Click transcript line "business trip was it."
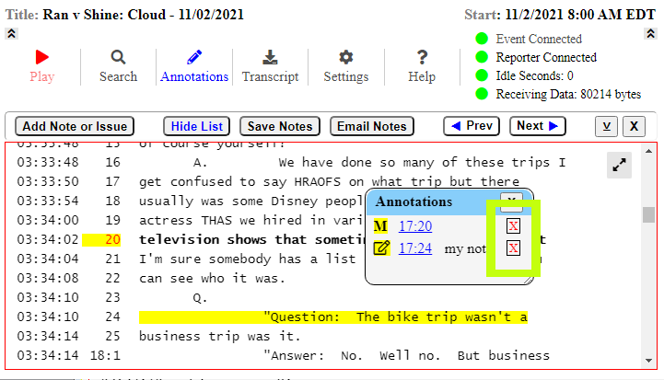Screen dimensions: 664x380 (220, 337)
